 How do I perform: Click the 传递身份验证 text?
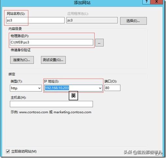click(21, 50)
